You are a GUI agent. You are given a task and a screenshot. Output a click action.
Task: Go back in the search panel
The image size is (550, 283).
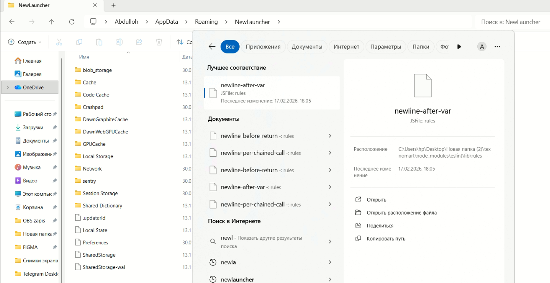[212, 47]
